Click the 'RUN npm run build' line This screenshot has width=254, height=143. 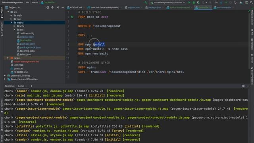[x=93, y=54]
